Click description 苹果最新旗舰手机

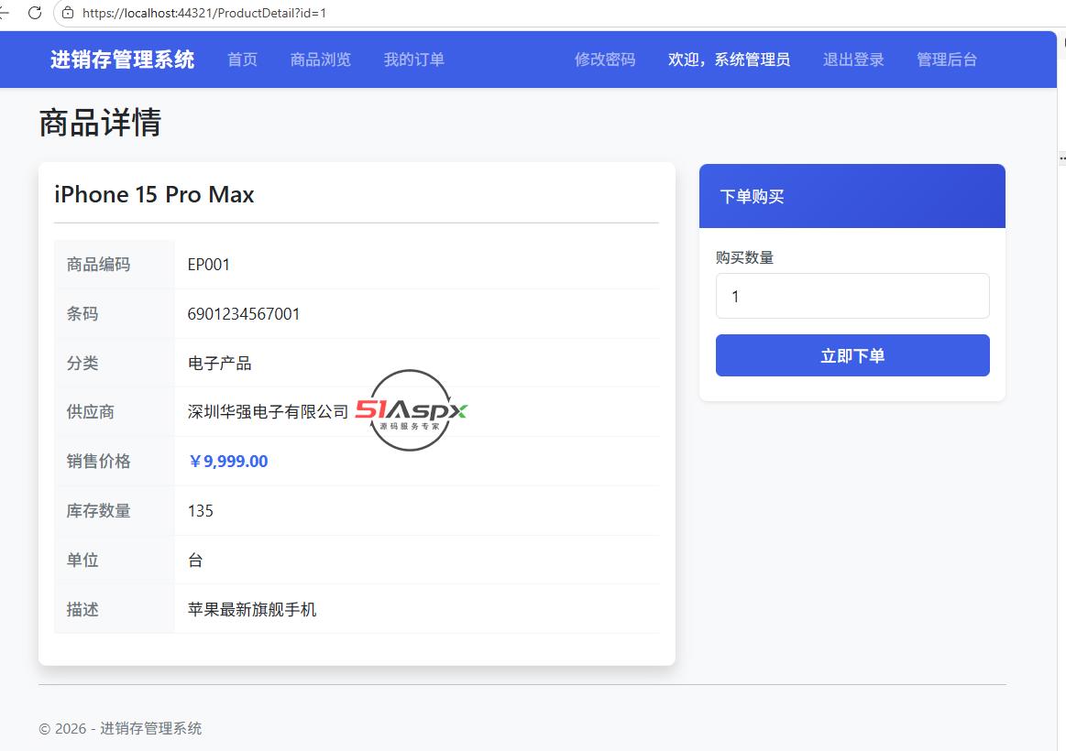[252, 610]
